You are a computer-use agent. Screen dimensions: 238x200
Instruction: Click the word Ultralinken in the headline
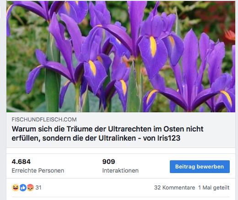117,138
